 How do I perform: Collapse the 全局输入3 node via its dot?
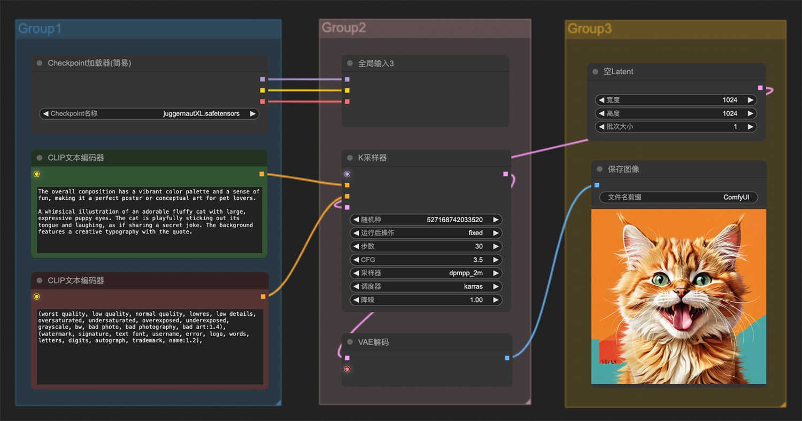[x=350, y=64]
